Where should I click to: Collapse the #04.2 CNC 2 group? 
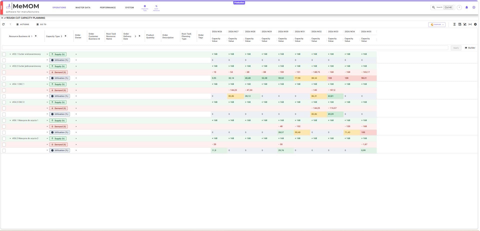pyautogui.click(x=10, y=102)
